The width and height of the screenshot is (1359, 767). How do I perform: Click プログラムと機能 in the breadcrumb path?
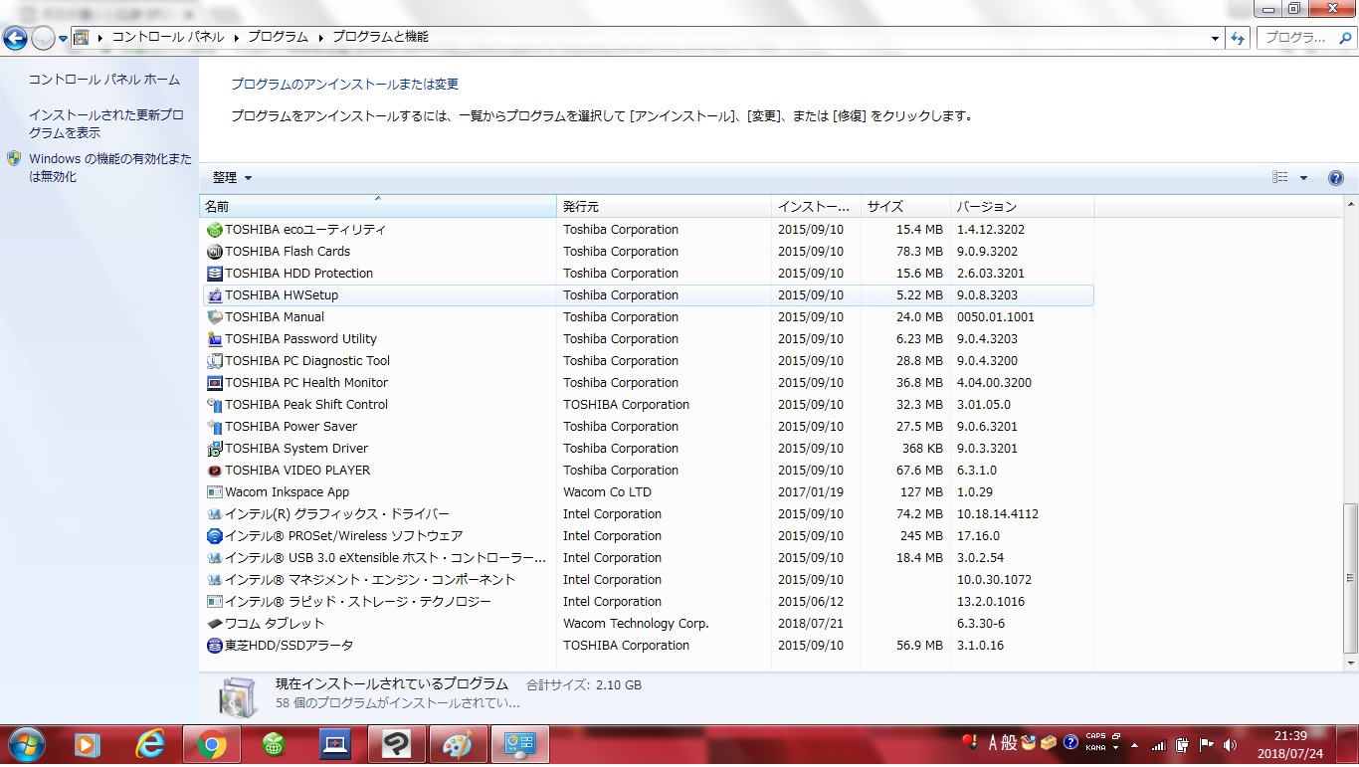(x=380, y=38)
